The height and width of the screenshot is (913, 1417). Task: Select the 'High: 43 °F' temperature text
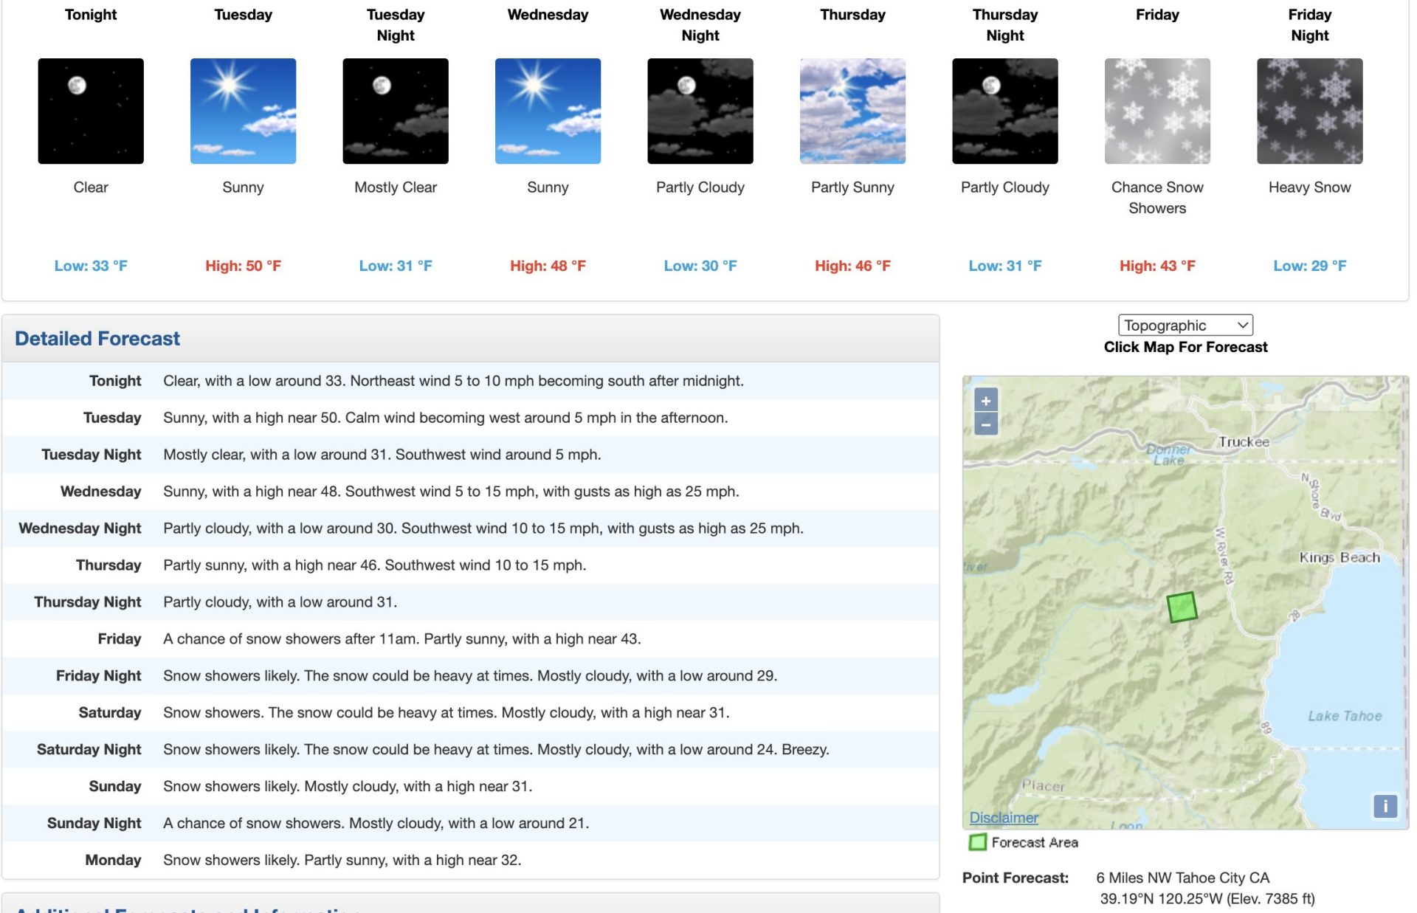pyautogui.click(x=1157, y=266)
